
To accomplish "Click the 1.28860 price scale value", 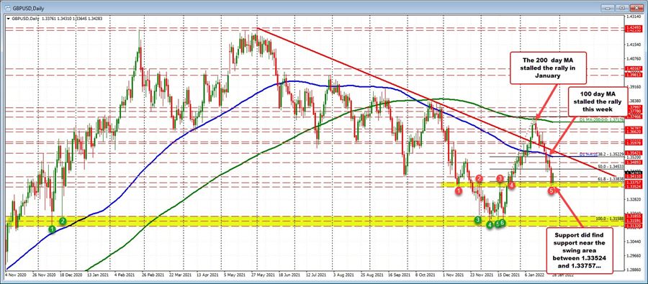I will [x=633, y=270].
